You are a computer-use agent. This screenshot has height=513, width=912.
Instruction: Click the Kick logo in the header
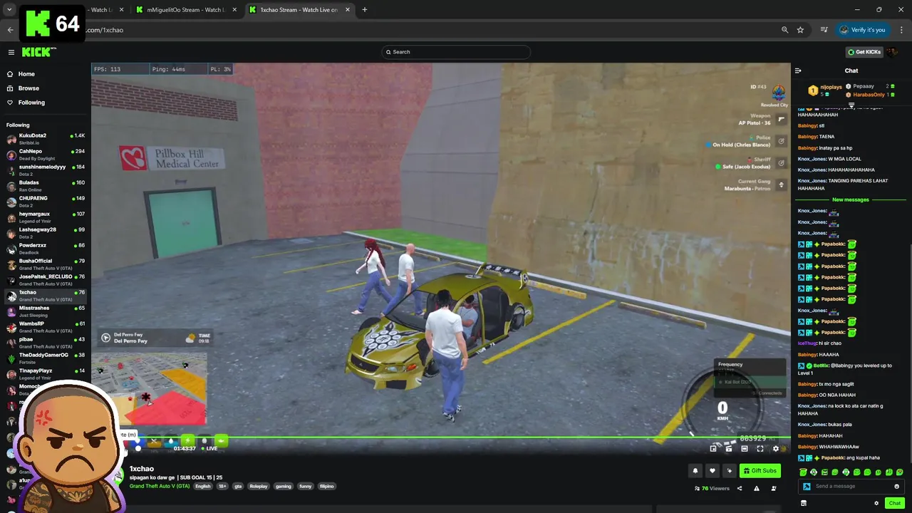(x=38, y=52)
